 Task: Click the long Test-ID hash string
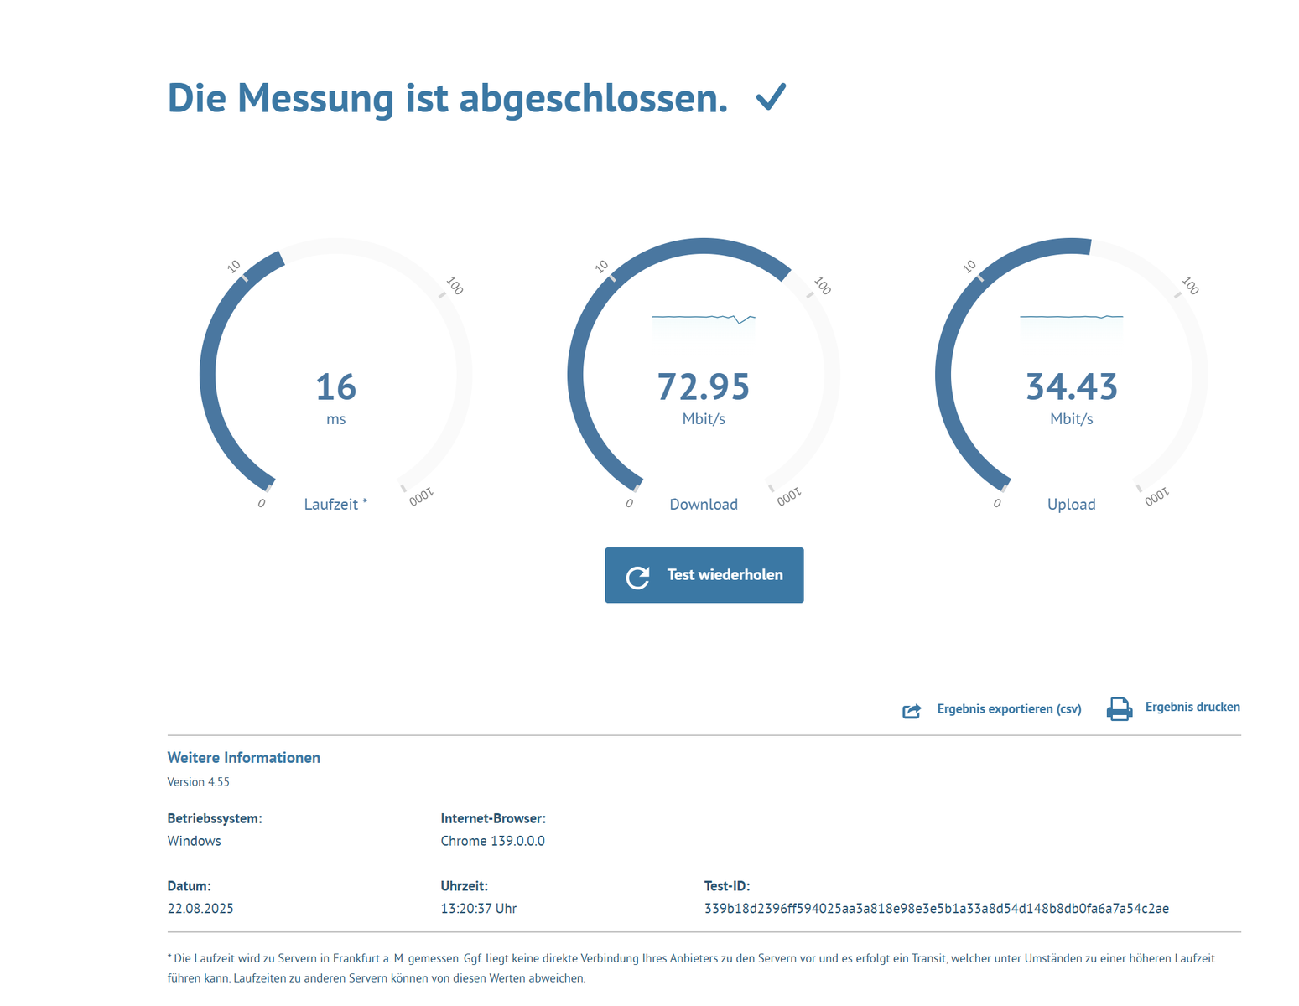tap(936, 909)
